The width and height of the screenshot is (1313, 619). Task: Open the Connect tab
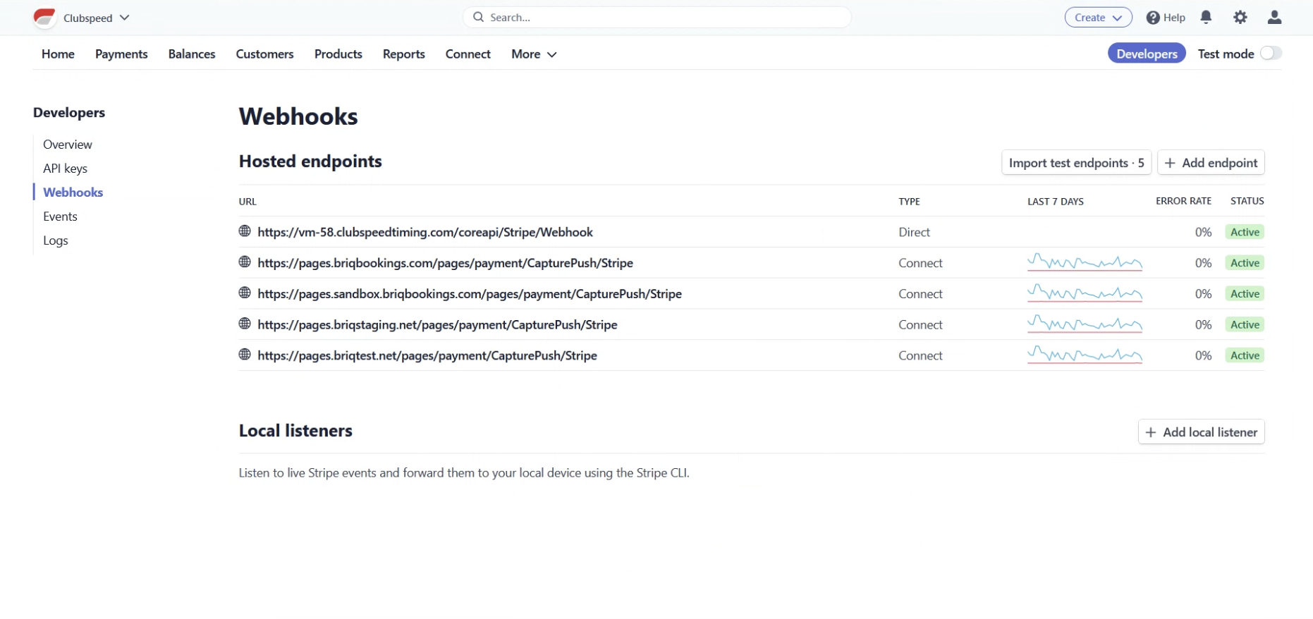[x=468, y=54]
